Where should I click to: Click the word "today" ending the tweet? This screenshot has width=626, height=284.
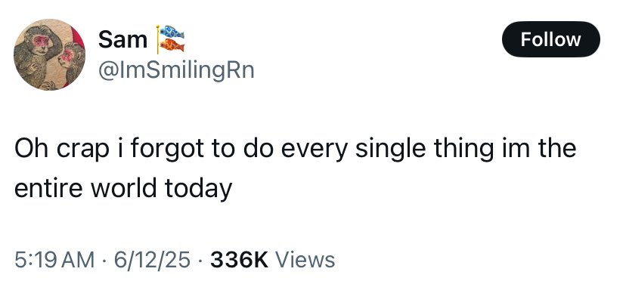[198, 189]
